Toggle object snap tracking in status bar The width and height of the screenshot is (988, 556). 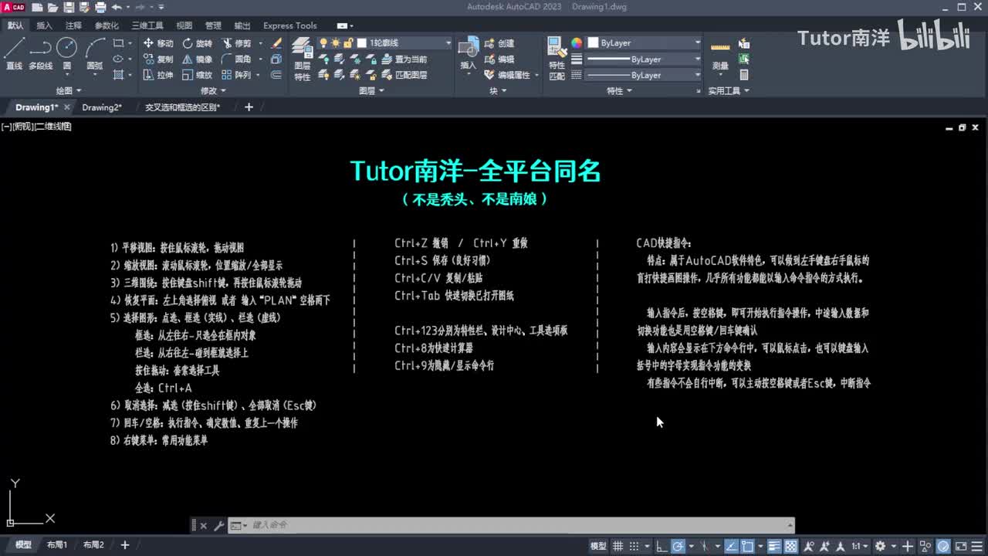pyautogui.click(x=731, y=546)
